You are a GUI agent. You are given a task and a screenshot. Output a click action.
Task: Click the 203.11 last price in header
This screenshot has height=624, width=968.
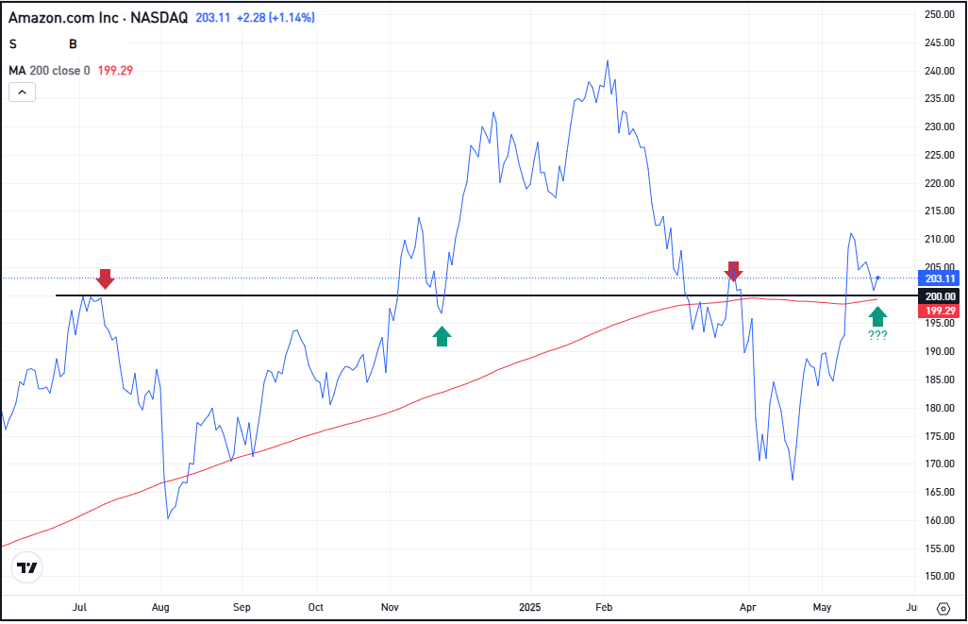[213, 17]
